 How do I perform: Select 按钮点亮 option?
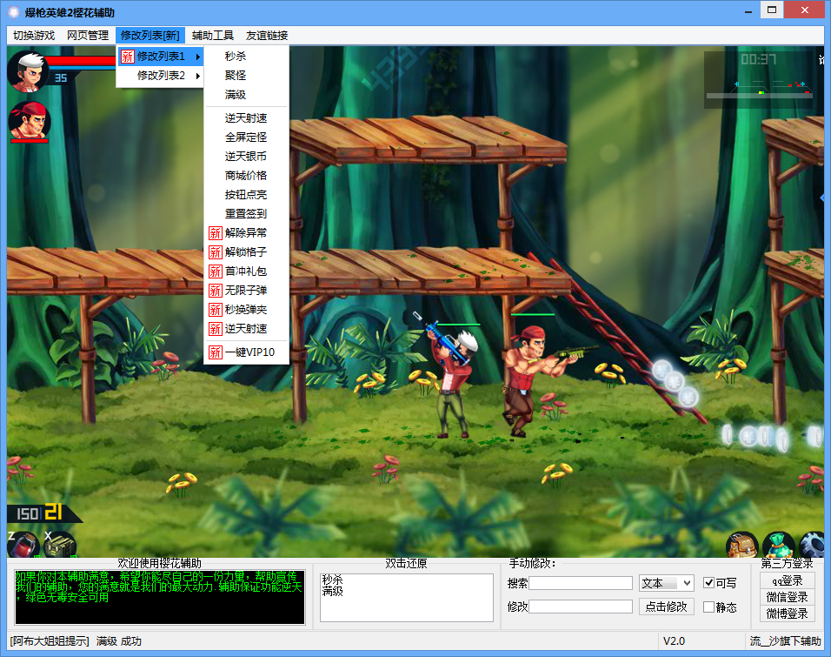247,195
